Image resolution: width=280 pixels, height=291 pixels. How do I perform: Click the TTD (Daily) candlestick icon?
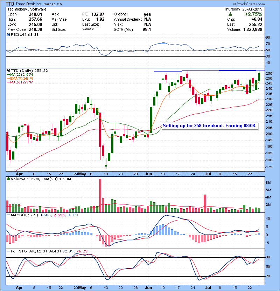click(x=8, y=71)
